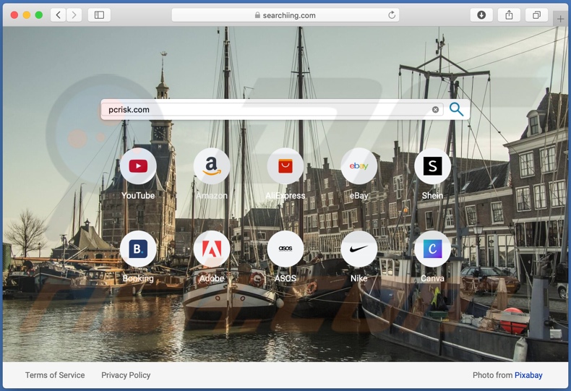Open a new tab with plus button
Screen dimensions: 571x391
click(x=560, y=20)
